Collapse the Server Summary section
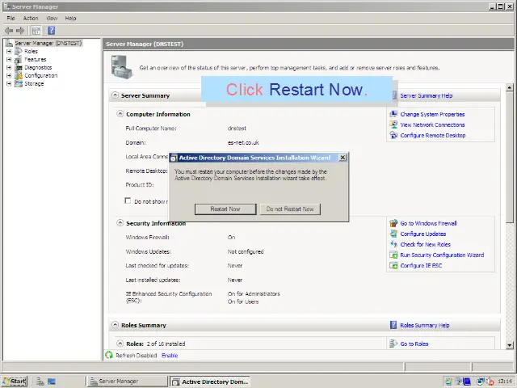Screen dimensions: 517x388 point(115,95)
